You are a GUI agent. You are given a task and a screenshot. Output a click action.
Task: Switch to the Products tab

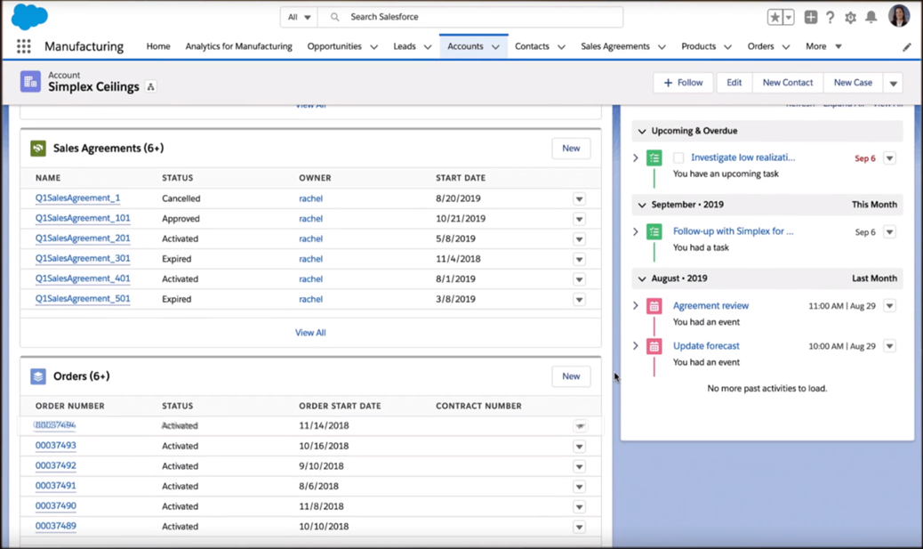pos(698,46)
